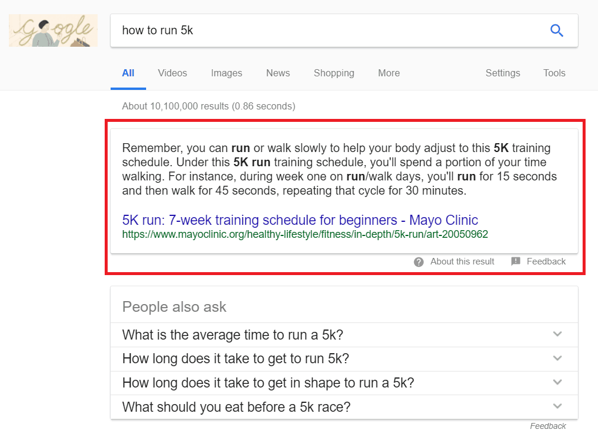This screenshot has width=598, height=436.
Task: Switch to the Videos tab
Action: coord(172,73)
